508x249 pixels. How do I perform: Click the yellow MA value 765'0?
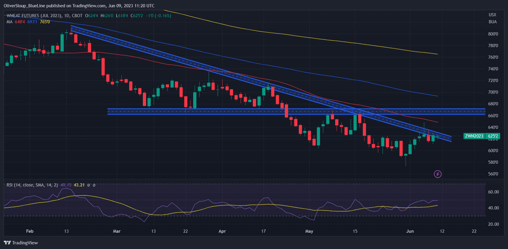[x=45, y=22]
